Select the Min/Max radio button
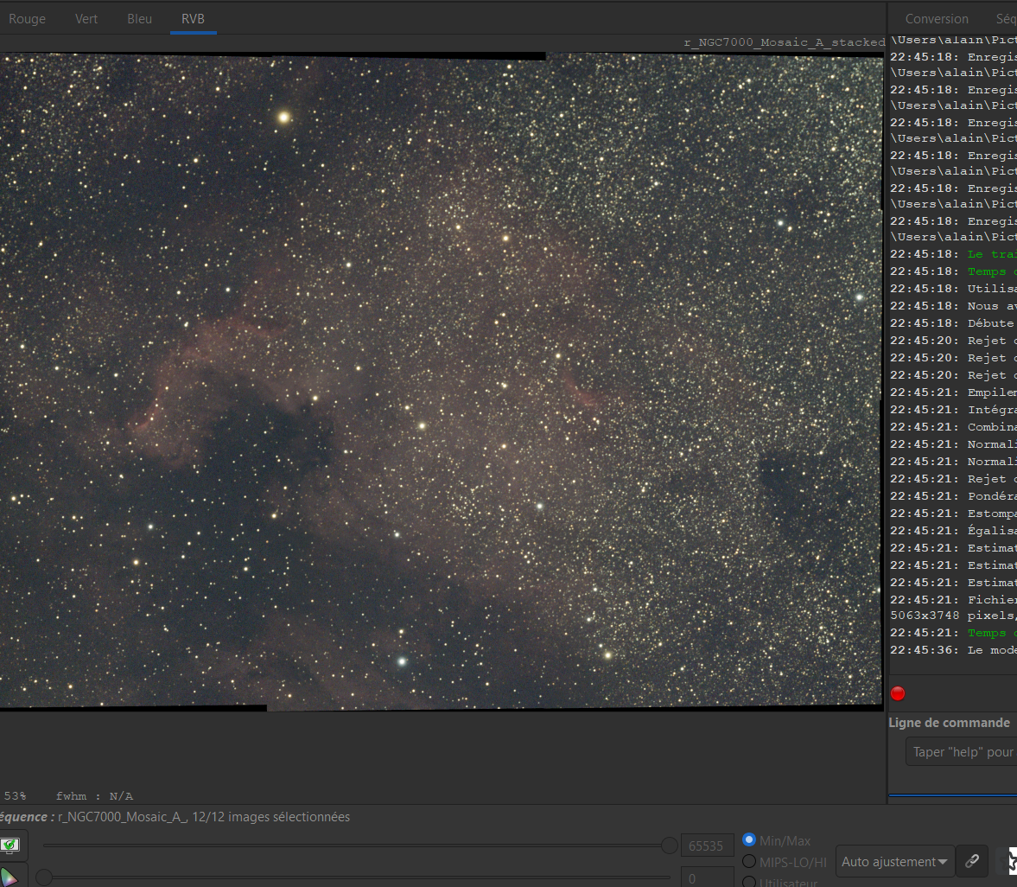 749,839
